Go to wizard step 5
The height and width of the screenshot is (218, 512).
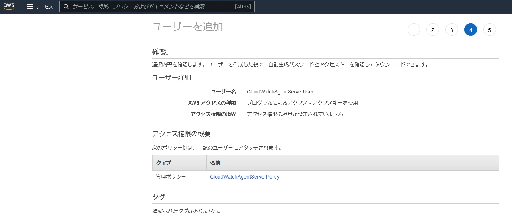490,30
